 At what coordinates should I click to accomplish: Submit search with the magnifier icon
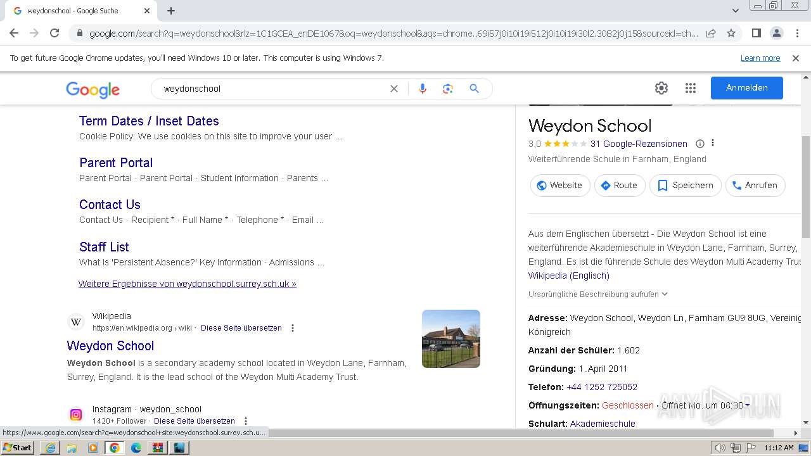pyautogui.click(x=474, y=89)
